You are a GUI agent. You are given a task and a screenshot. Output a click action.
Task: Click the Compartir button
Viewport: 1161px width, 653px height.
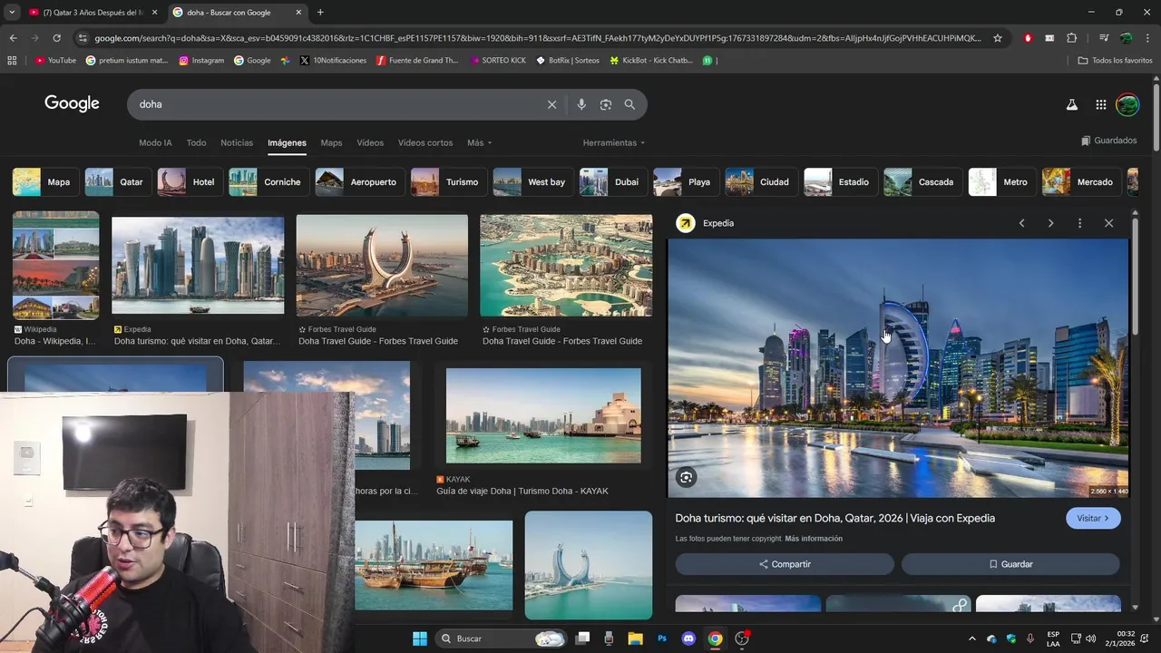pos(785,564)
